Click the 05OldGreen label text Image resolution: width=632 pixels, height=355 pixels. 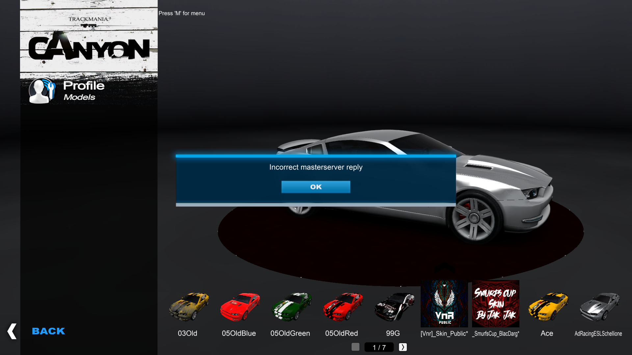click(x=290, y=333)
